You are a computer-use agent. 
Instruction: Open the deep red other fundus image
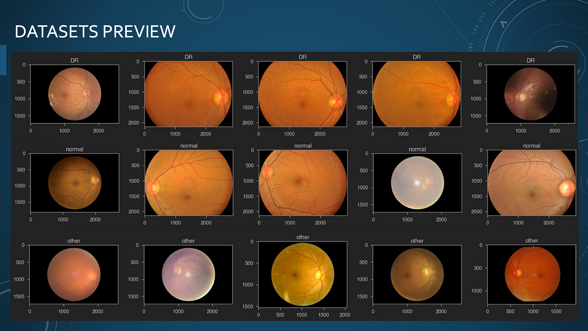pos(531,274)
